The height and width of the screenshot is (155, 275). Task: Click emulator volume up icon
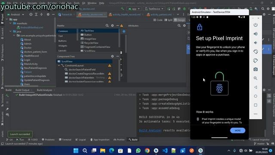pos(256,34)
